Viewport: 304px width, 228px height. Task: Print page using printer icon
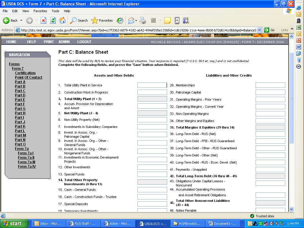(x=143, y=20)
